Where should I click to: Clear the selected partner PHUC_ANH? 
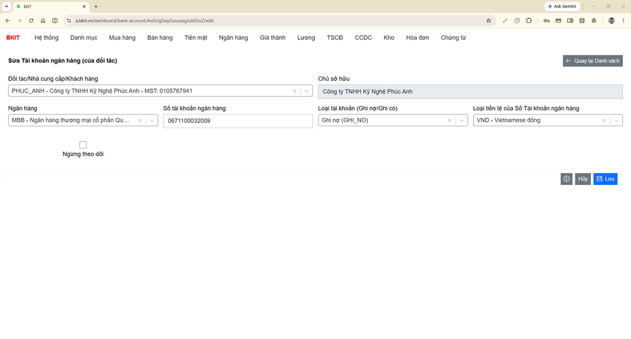tap(294, 91)
